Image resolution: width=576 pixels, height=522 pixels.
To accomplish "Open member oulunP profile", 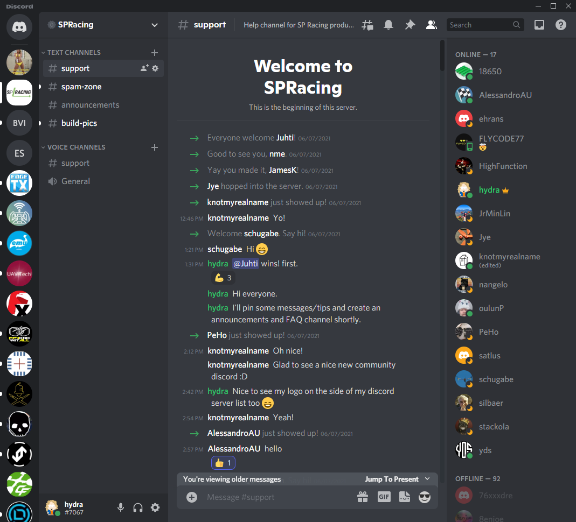I will tap(510, 308).
